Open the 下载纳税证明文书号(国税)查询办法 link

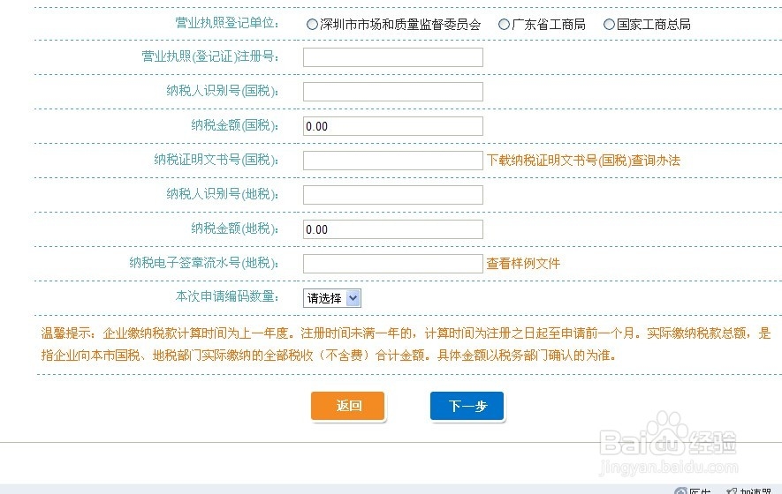point(583,161)
